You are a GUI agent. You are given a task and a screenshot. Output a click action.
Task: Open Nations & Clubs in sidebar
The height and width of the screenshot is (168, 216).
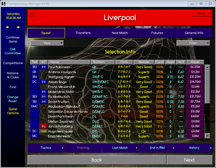coord(13,75)
